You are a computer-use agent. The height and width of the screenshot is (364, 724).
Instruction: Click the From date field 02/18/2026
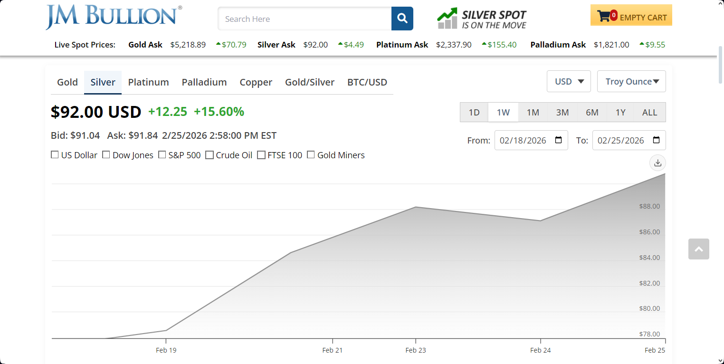point(531,140)
